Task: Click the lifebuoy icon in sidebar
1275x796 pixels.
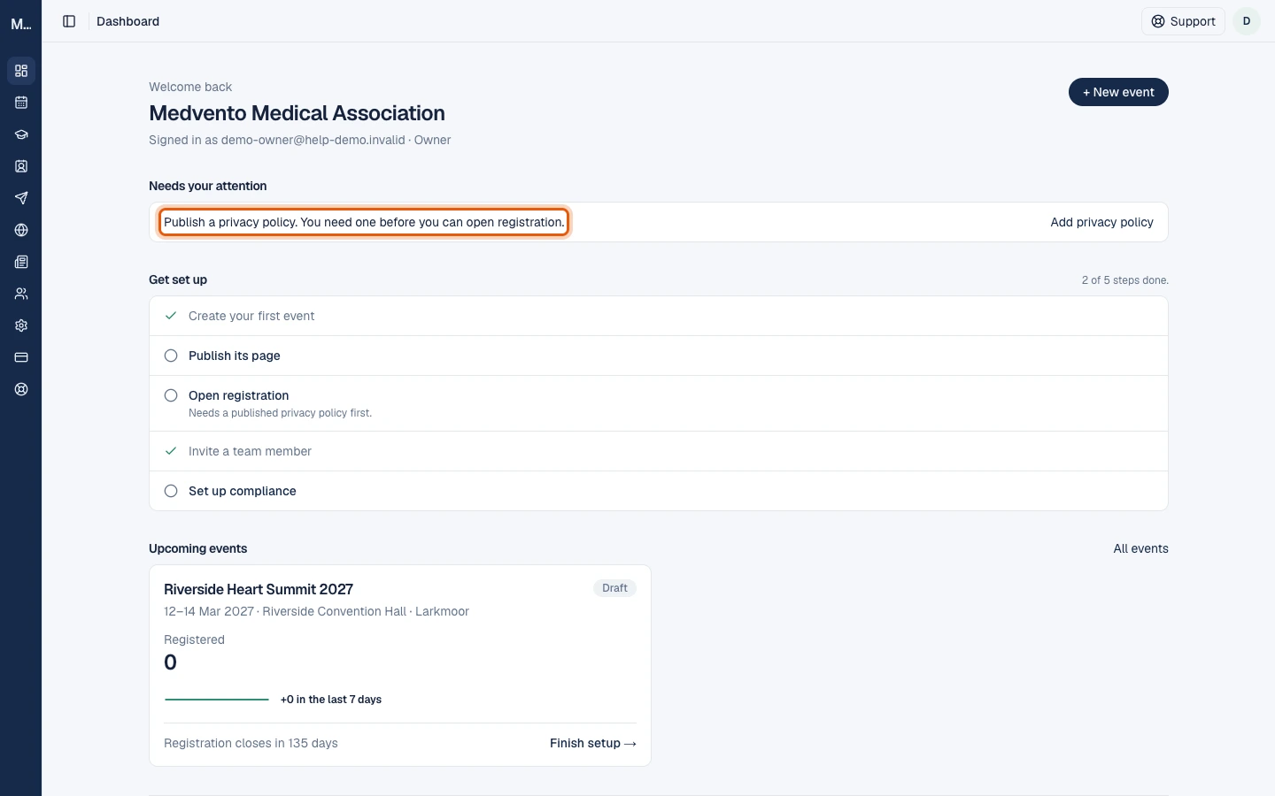Action: tap(21, 389)
